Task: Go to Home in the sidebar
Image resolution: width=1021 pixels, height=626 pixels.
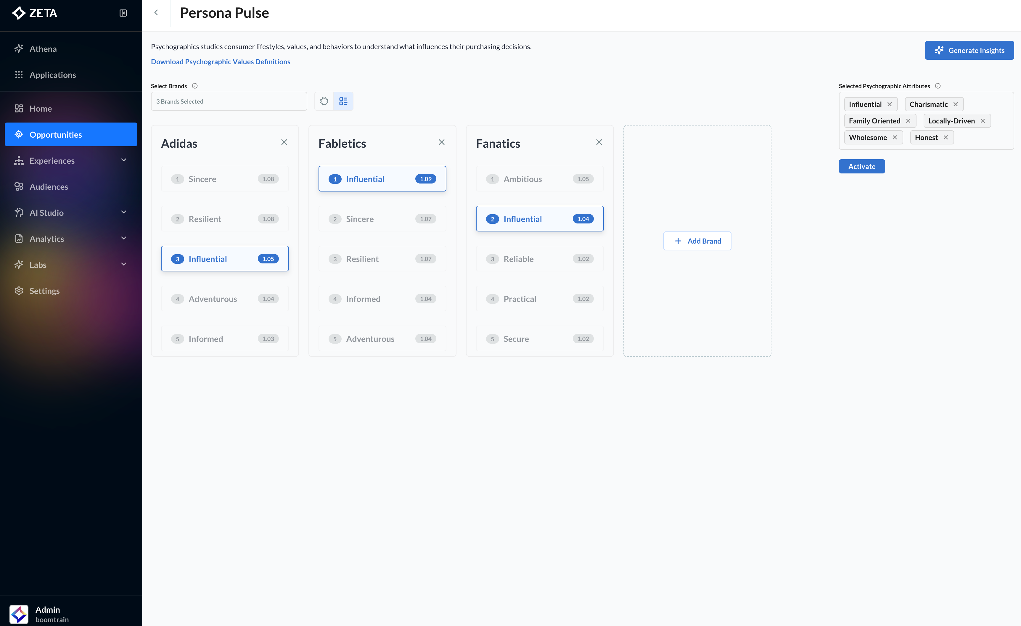Action: click(x=71, y=109)
